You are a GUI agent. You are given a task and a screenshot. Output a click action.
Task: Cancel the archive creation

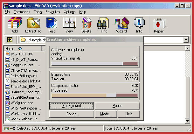[x=72, y=114]
